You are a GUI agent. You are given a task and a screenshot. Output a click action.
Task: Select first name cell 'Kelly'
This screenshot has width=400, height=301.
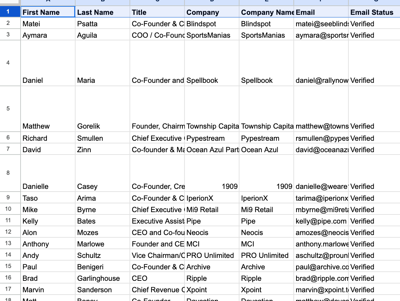pyautogui.click(x=48, y=221)
